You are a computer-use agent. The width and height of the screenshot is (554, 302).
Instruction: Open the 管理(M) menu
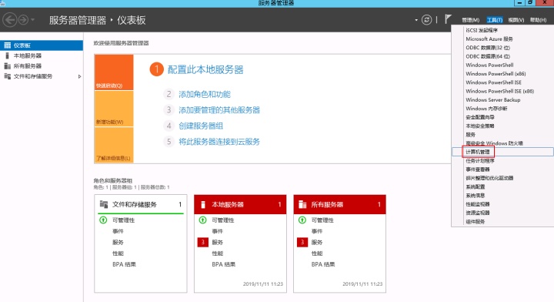471,20
